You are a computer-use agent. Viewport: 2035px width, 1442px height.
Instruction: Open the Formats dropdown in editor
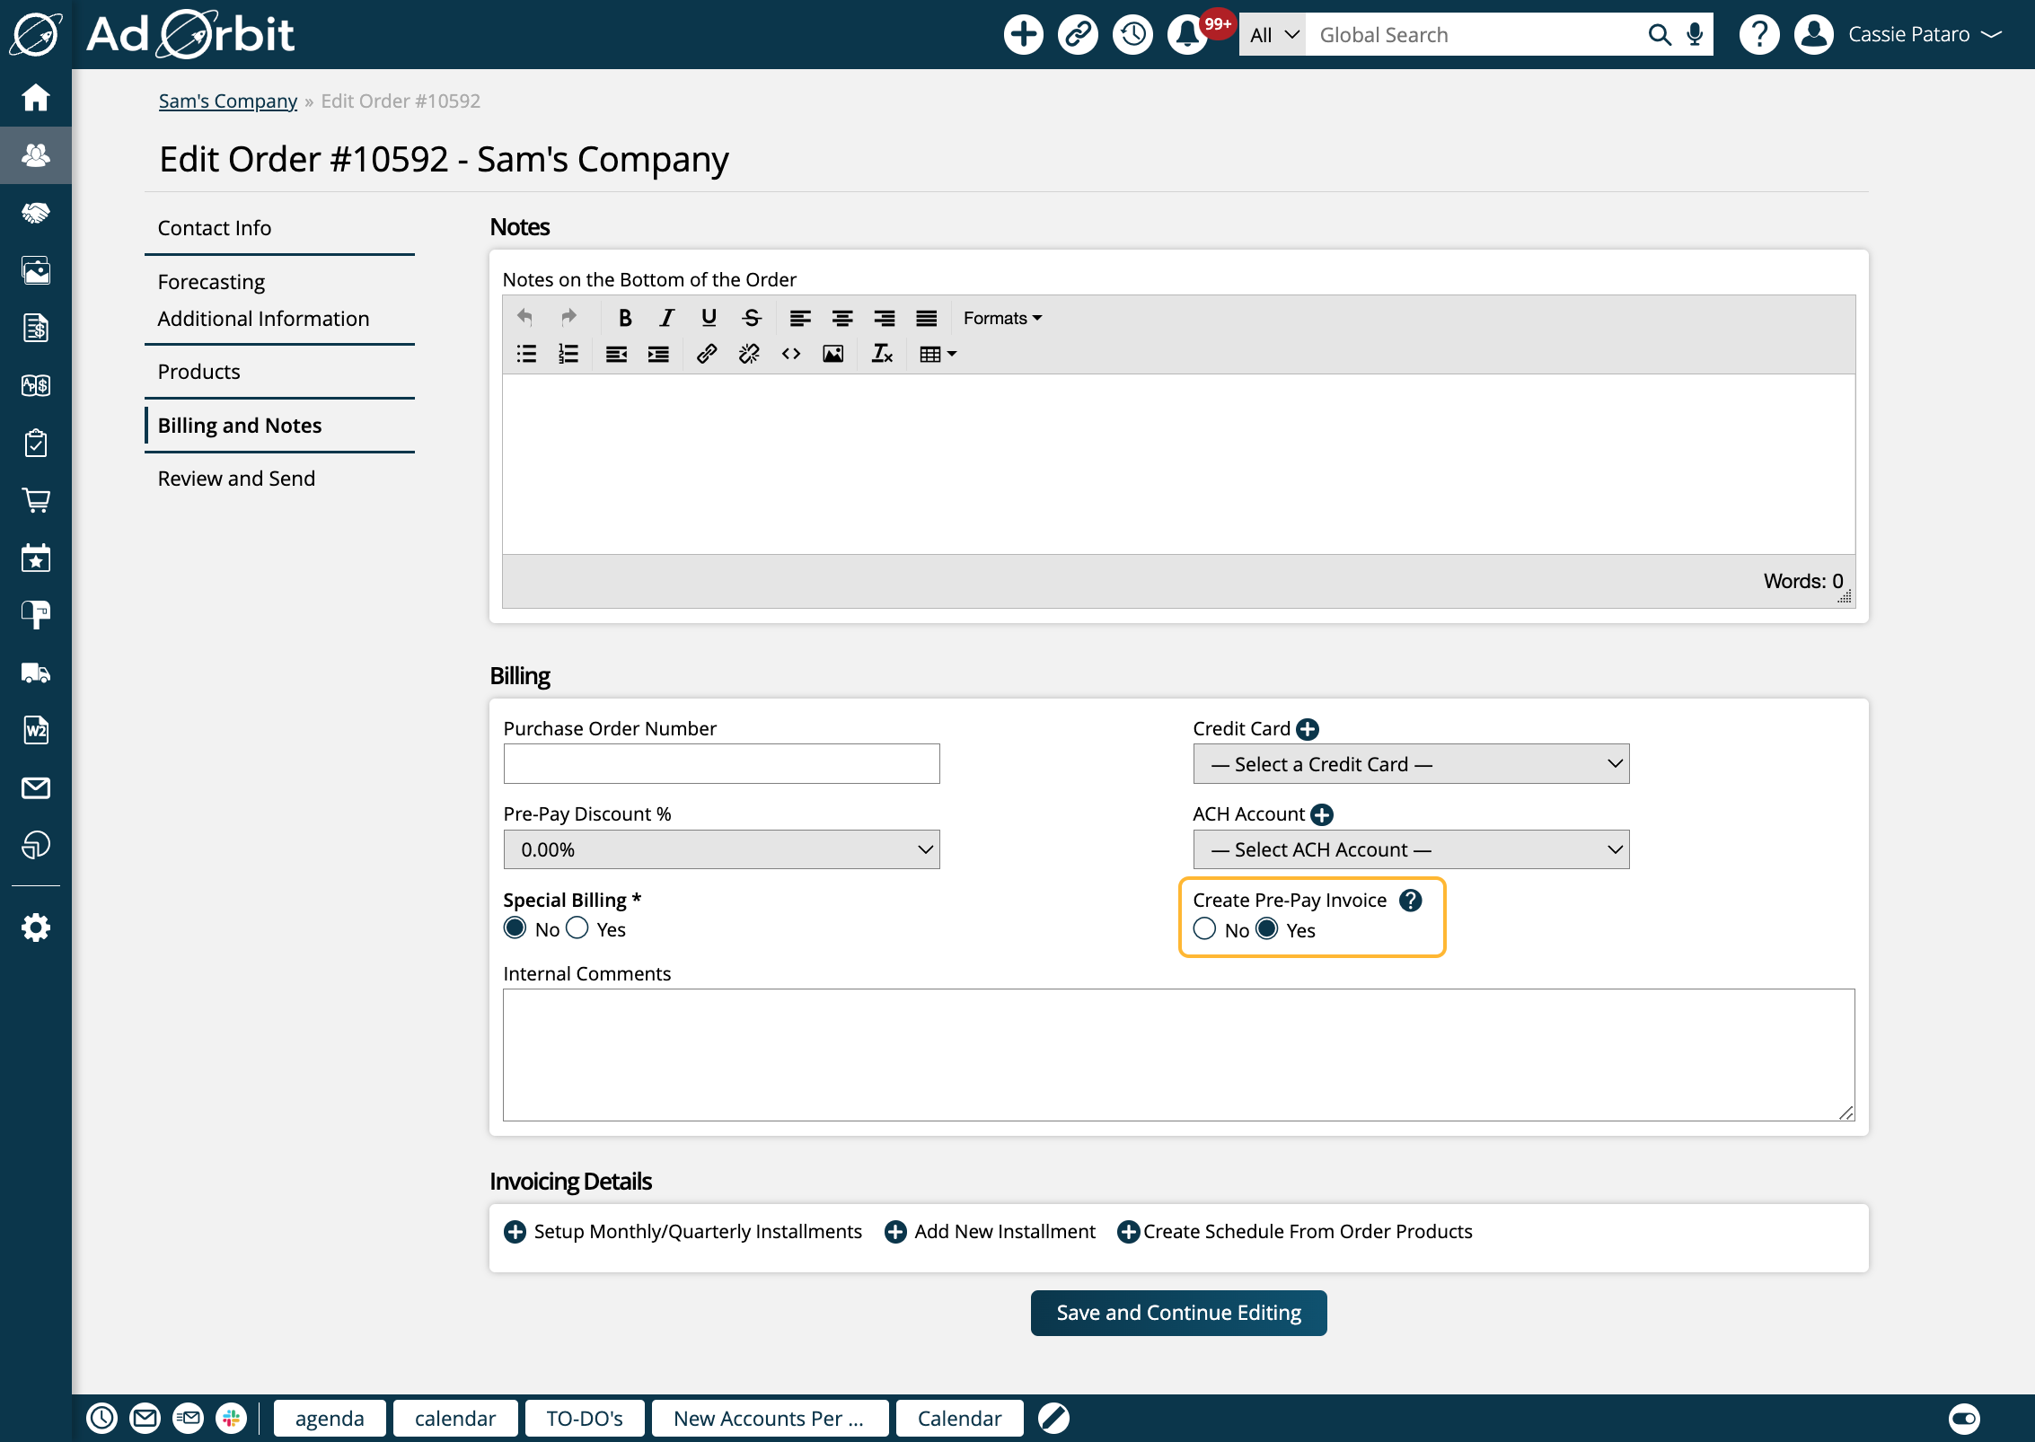[1002, 318]
